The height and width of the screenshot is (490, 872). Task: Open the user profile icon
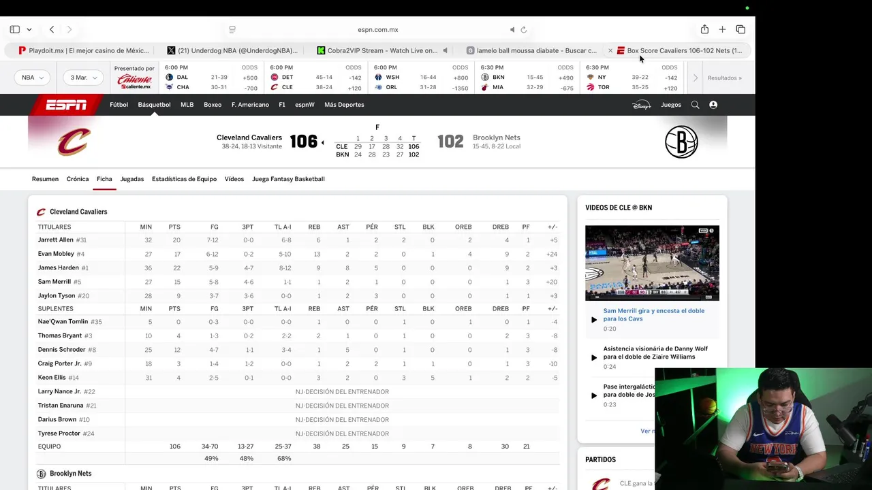713,105
